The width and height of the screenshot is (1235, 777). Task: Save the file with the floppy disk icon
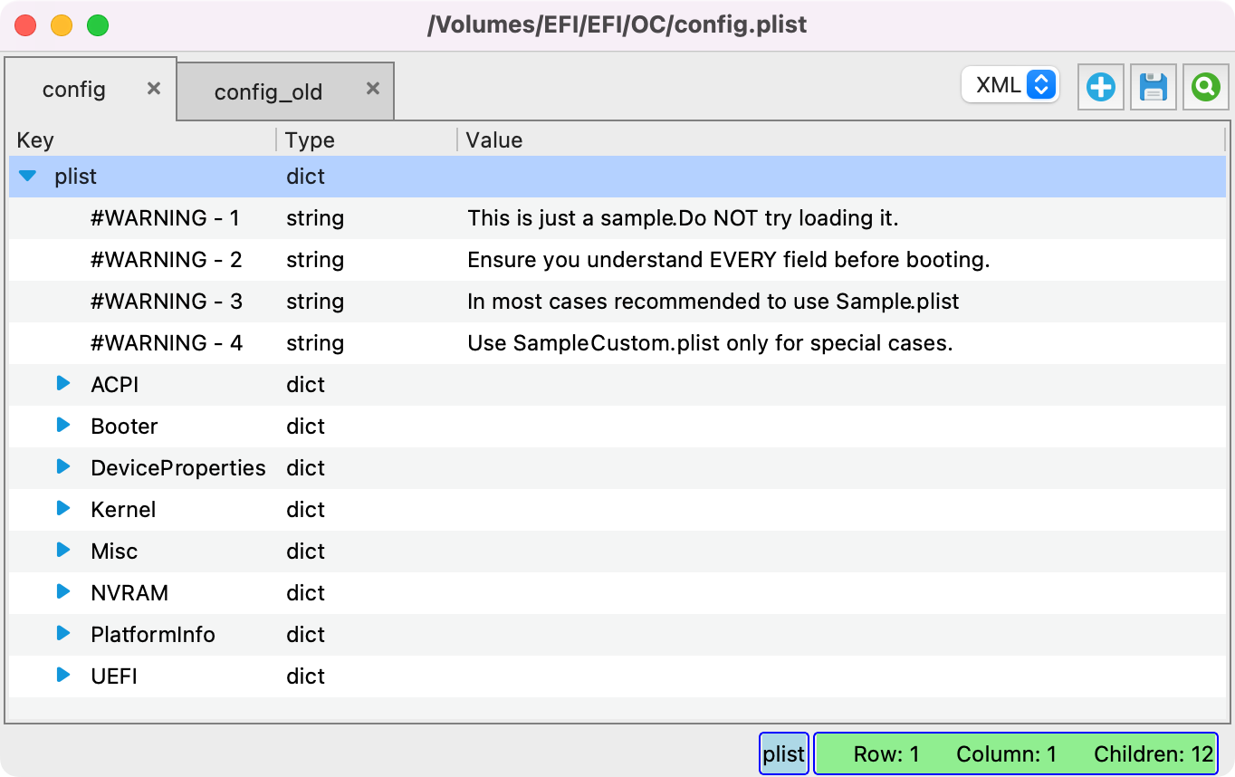pyautogui.click(x=1154, y=87)
